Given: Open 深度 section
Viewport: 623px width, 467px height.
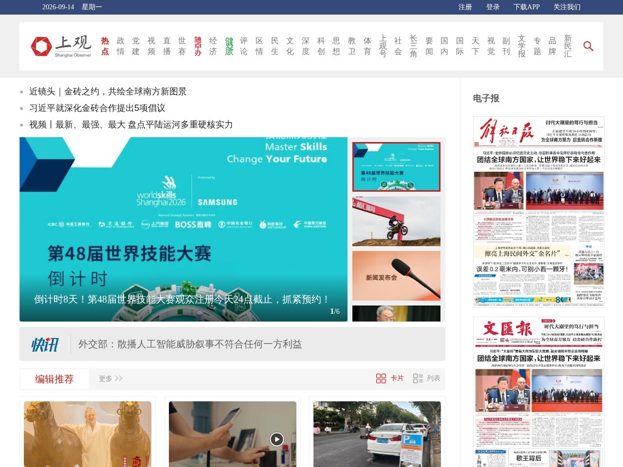Looking at the screenshot, I should [x=306, y=46].
